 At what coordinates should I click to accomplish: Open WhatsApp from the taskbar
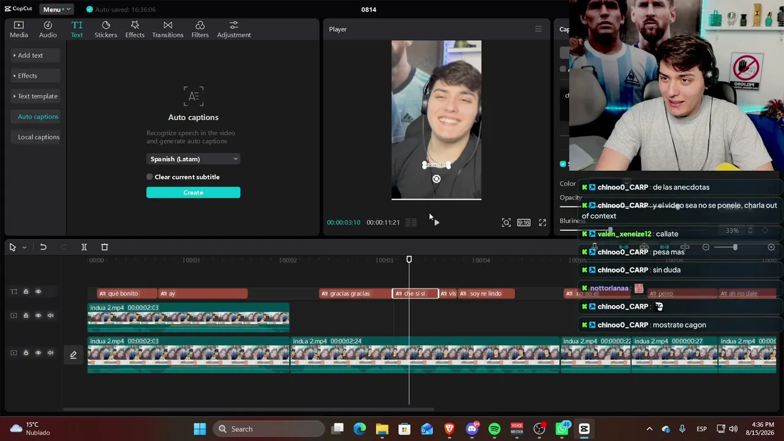click(x=562, y=429)
